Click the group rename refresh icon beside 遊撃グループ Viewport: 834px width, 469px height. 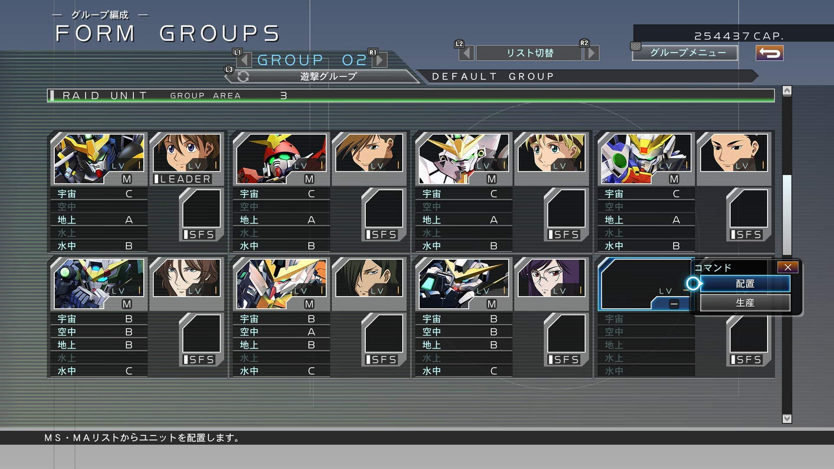click(242, 76)
